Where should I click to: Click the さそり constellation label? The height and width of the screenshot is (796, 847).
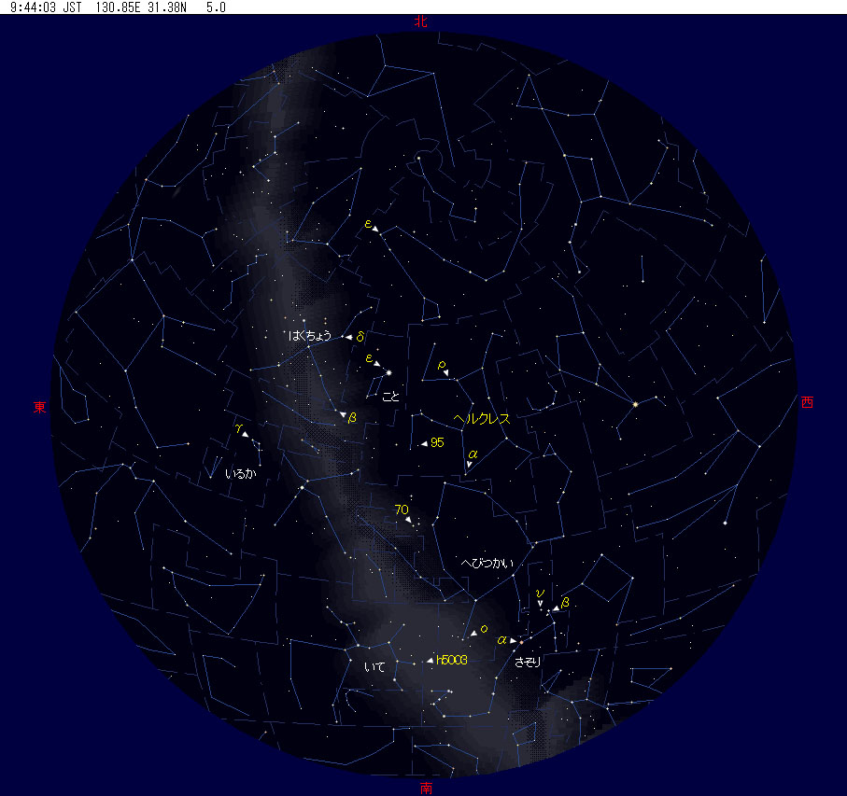tap(528, 662)
